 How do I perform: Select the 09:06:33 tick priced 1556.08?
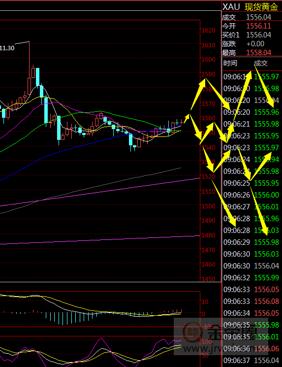(x=252, y=301)
